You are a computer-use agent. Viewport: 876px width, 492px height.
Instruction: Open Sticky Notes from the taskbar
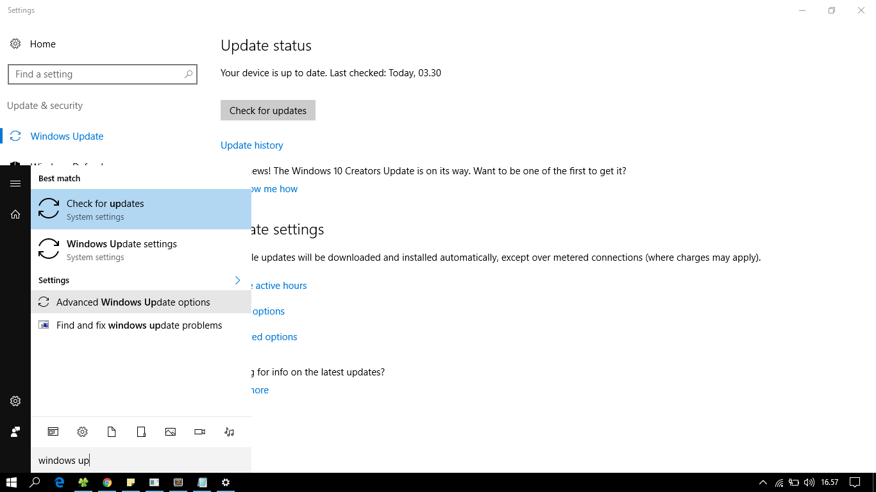click(131, 482)
